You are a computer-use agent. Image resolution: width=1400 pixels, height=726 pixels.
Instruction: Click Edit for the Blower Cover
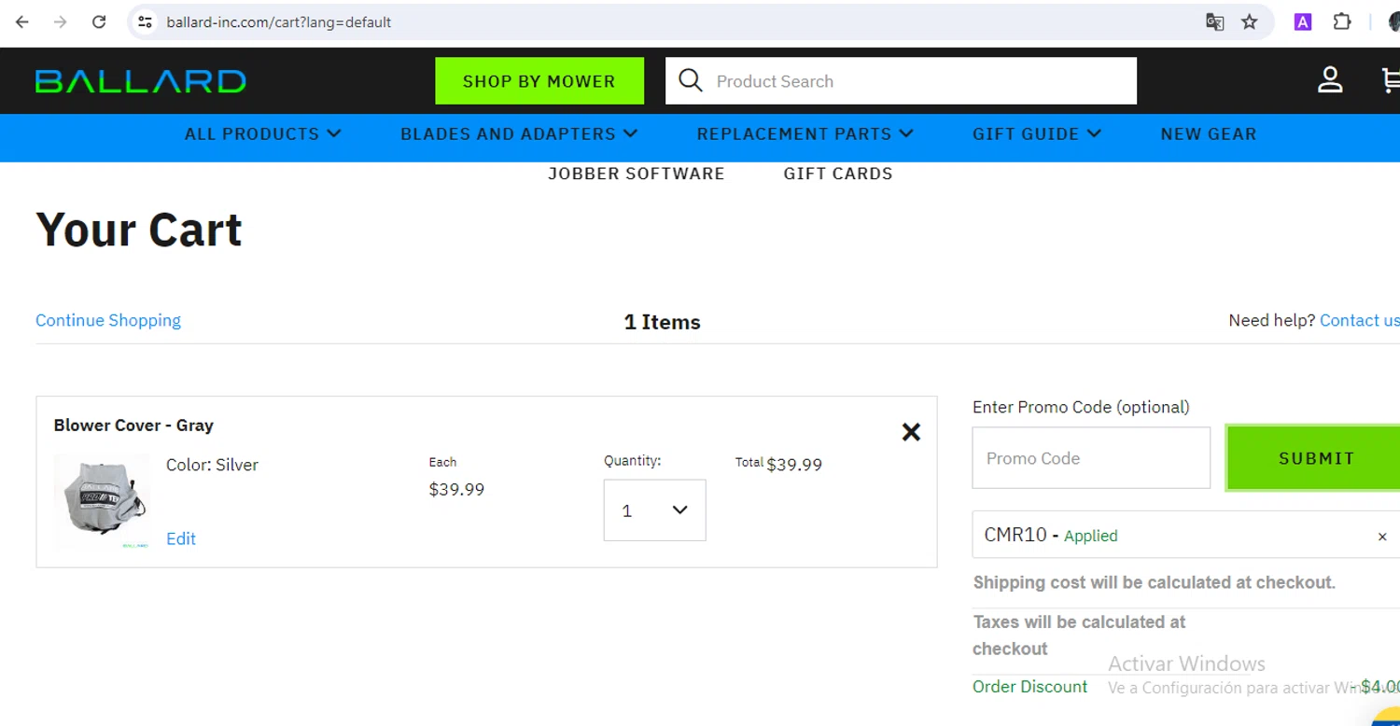point(181,538)
